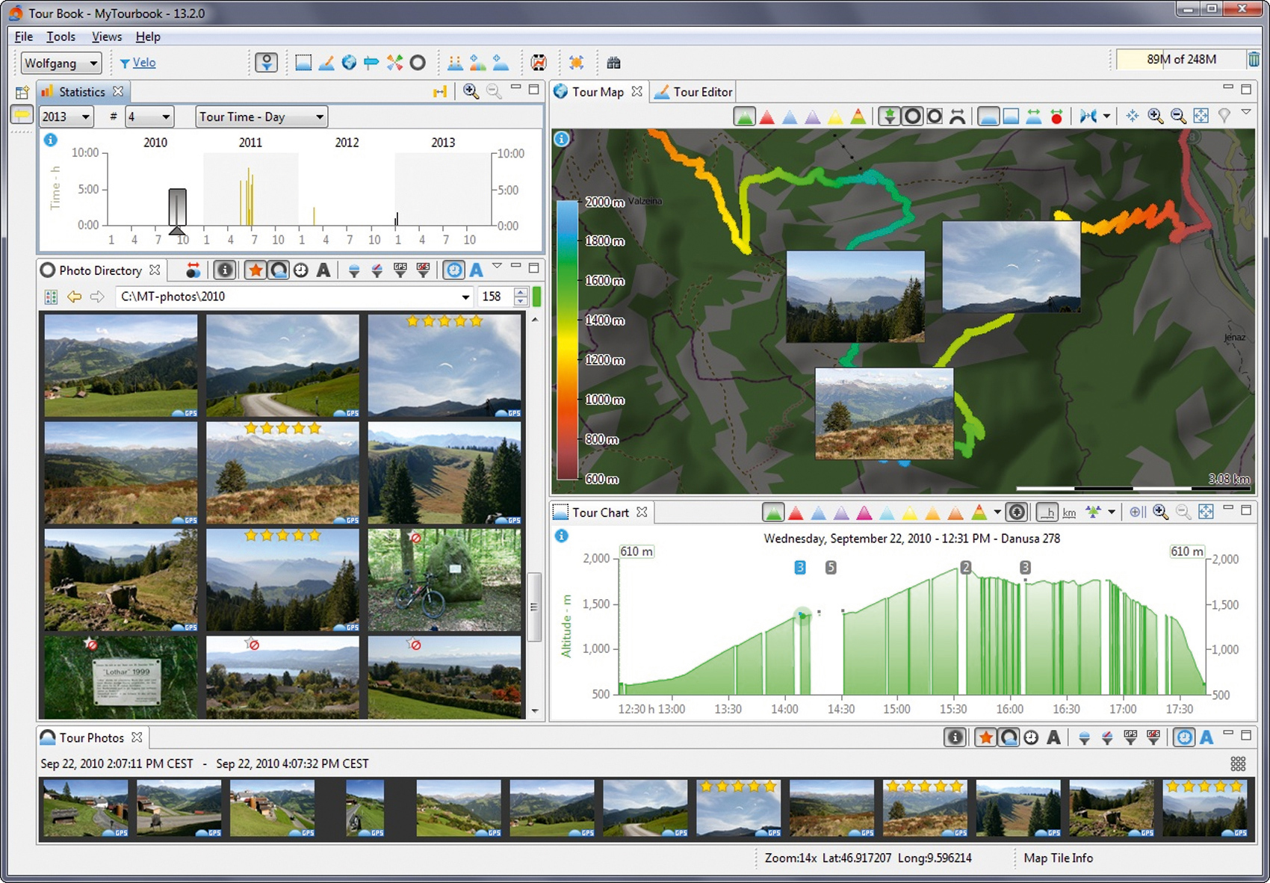
Task: Click the red altitude graph icon in Tour Chart
Action: tap(796, 512)
